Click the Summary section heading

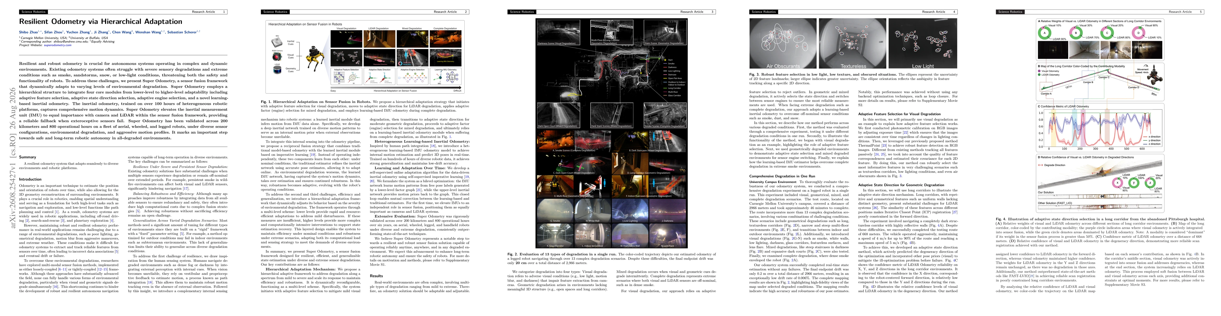27,157
